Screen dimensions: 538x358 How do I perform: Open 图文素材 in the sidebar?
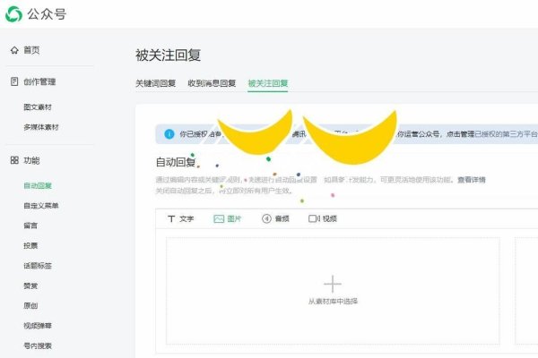pyautogui.click(x=38, y=107)
